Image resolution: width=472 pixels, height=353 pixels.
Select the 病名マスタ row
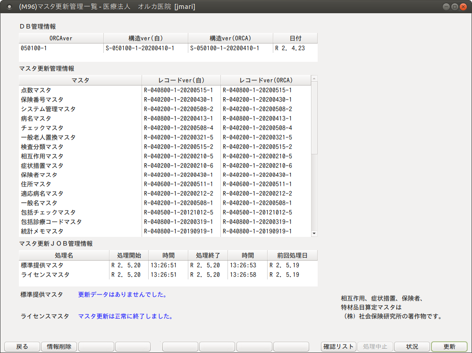(80, 118)
